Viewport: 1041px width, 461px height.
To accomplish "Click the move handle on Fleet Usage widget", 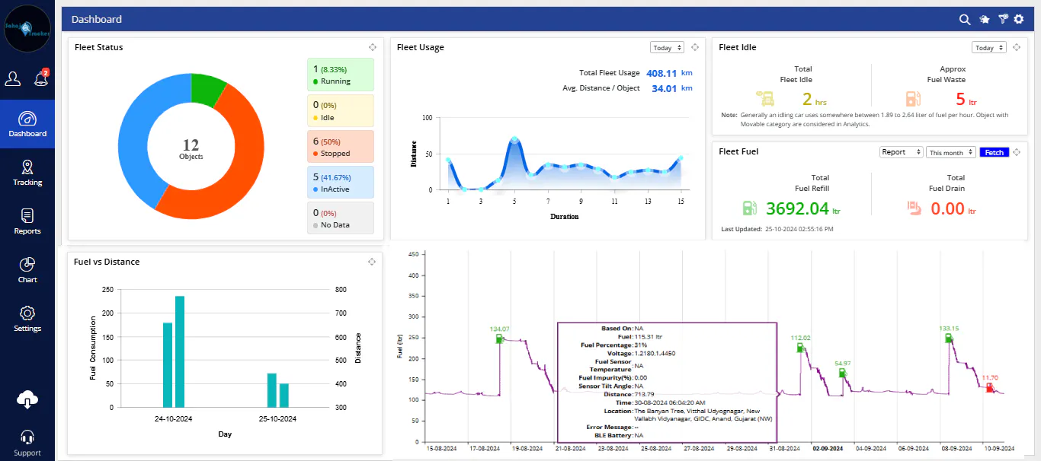I will (695, 47).
